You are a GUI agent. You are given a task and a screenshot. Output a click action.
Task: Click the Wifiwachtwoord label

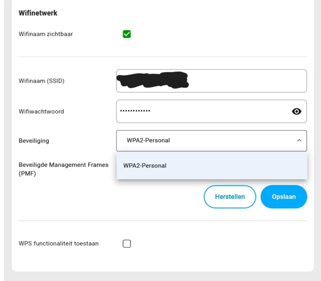pyautogui.click(x=41, y=111)
